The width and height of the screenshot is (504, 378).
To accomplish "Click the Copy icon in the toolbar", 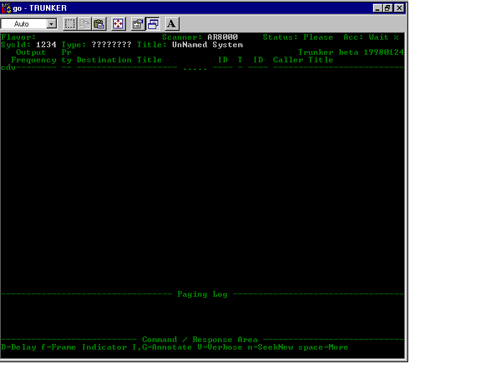I will [84, 23].
